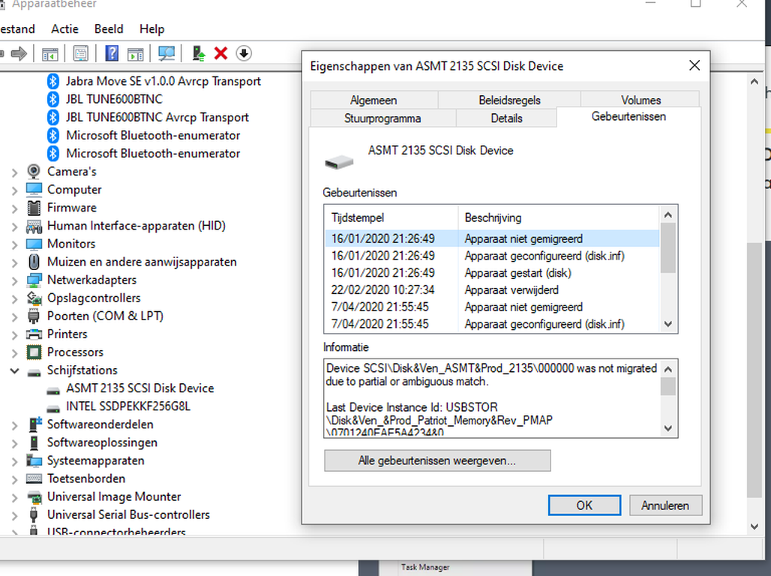Click the device tree scrollbar up arrow
The image size is (771, 576).
click(x=754, y=82)
